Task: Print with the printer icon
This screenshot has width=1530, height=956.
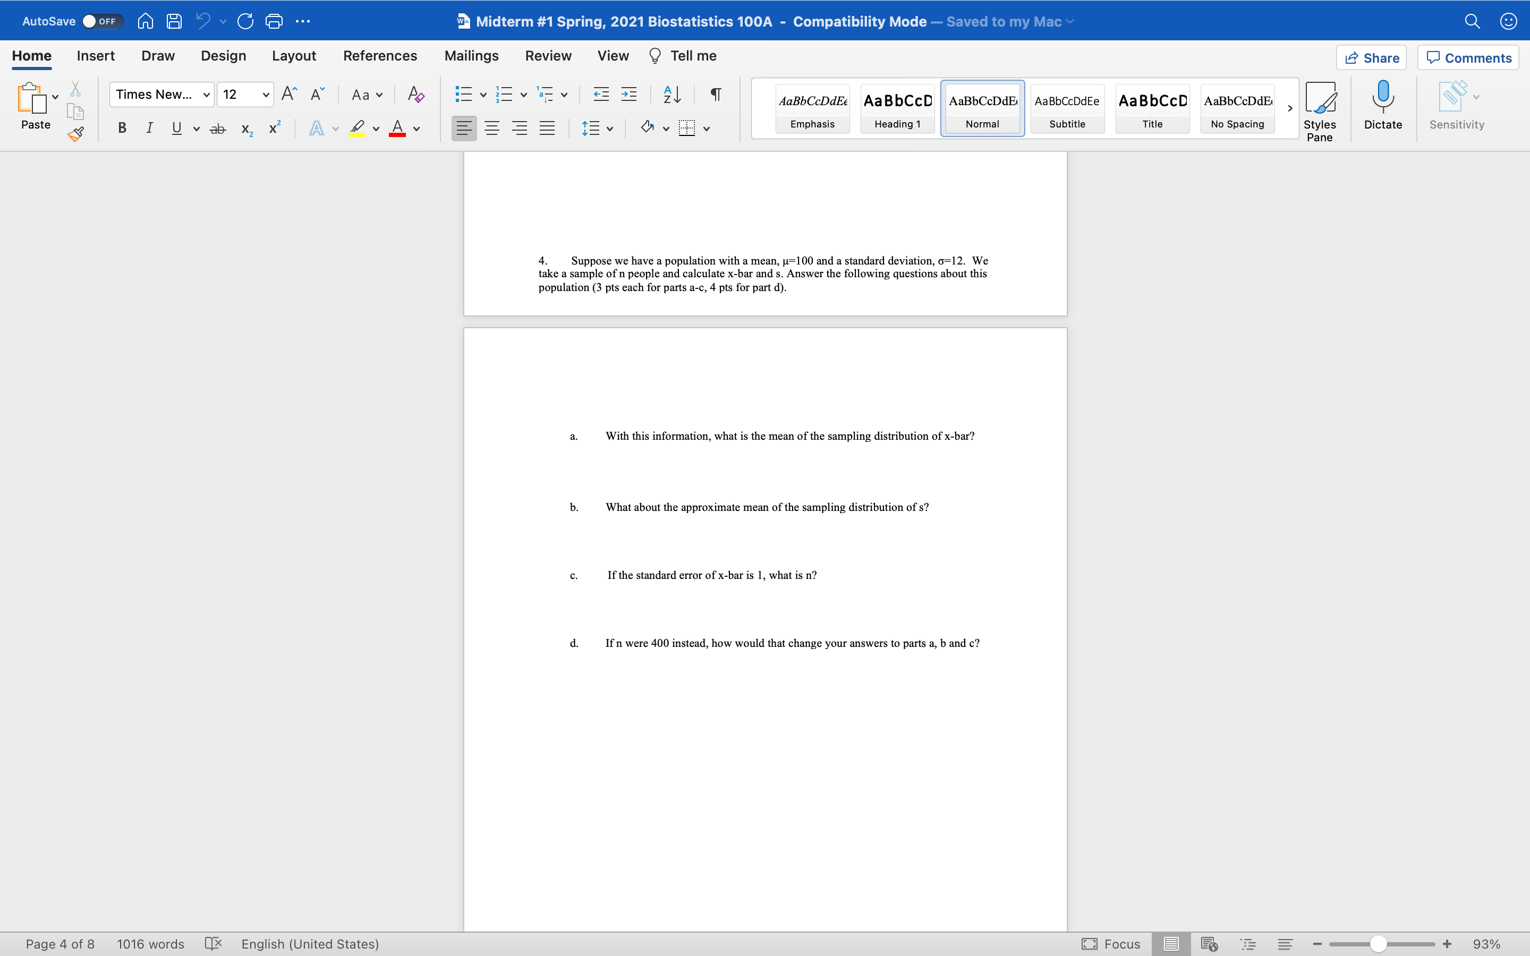Action: [x=274, y=21]
